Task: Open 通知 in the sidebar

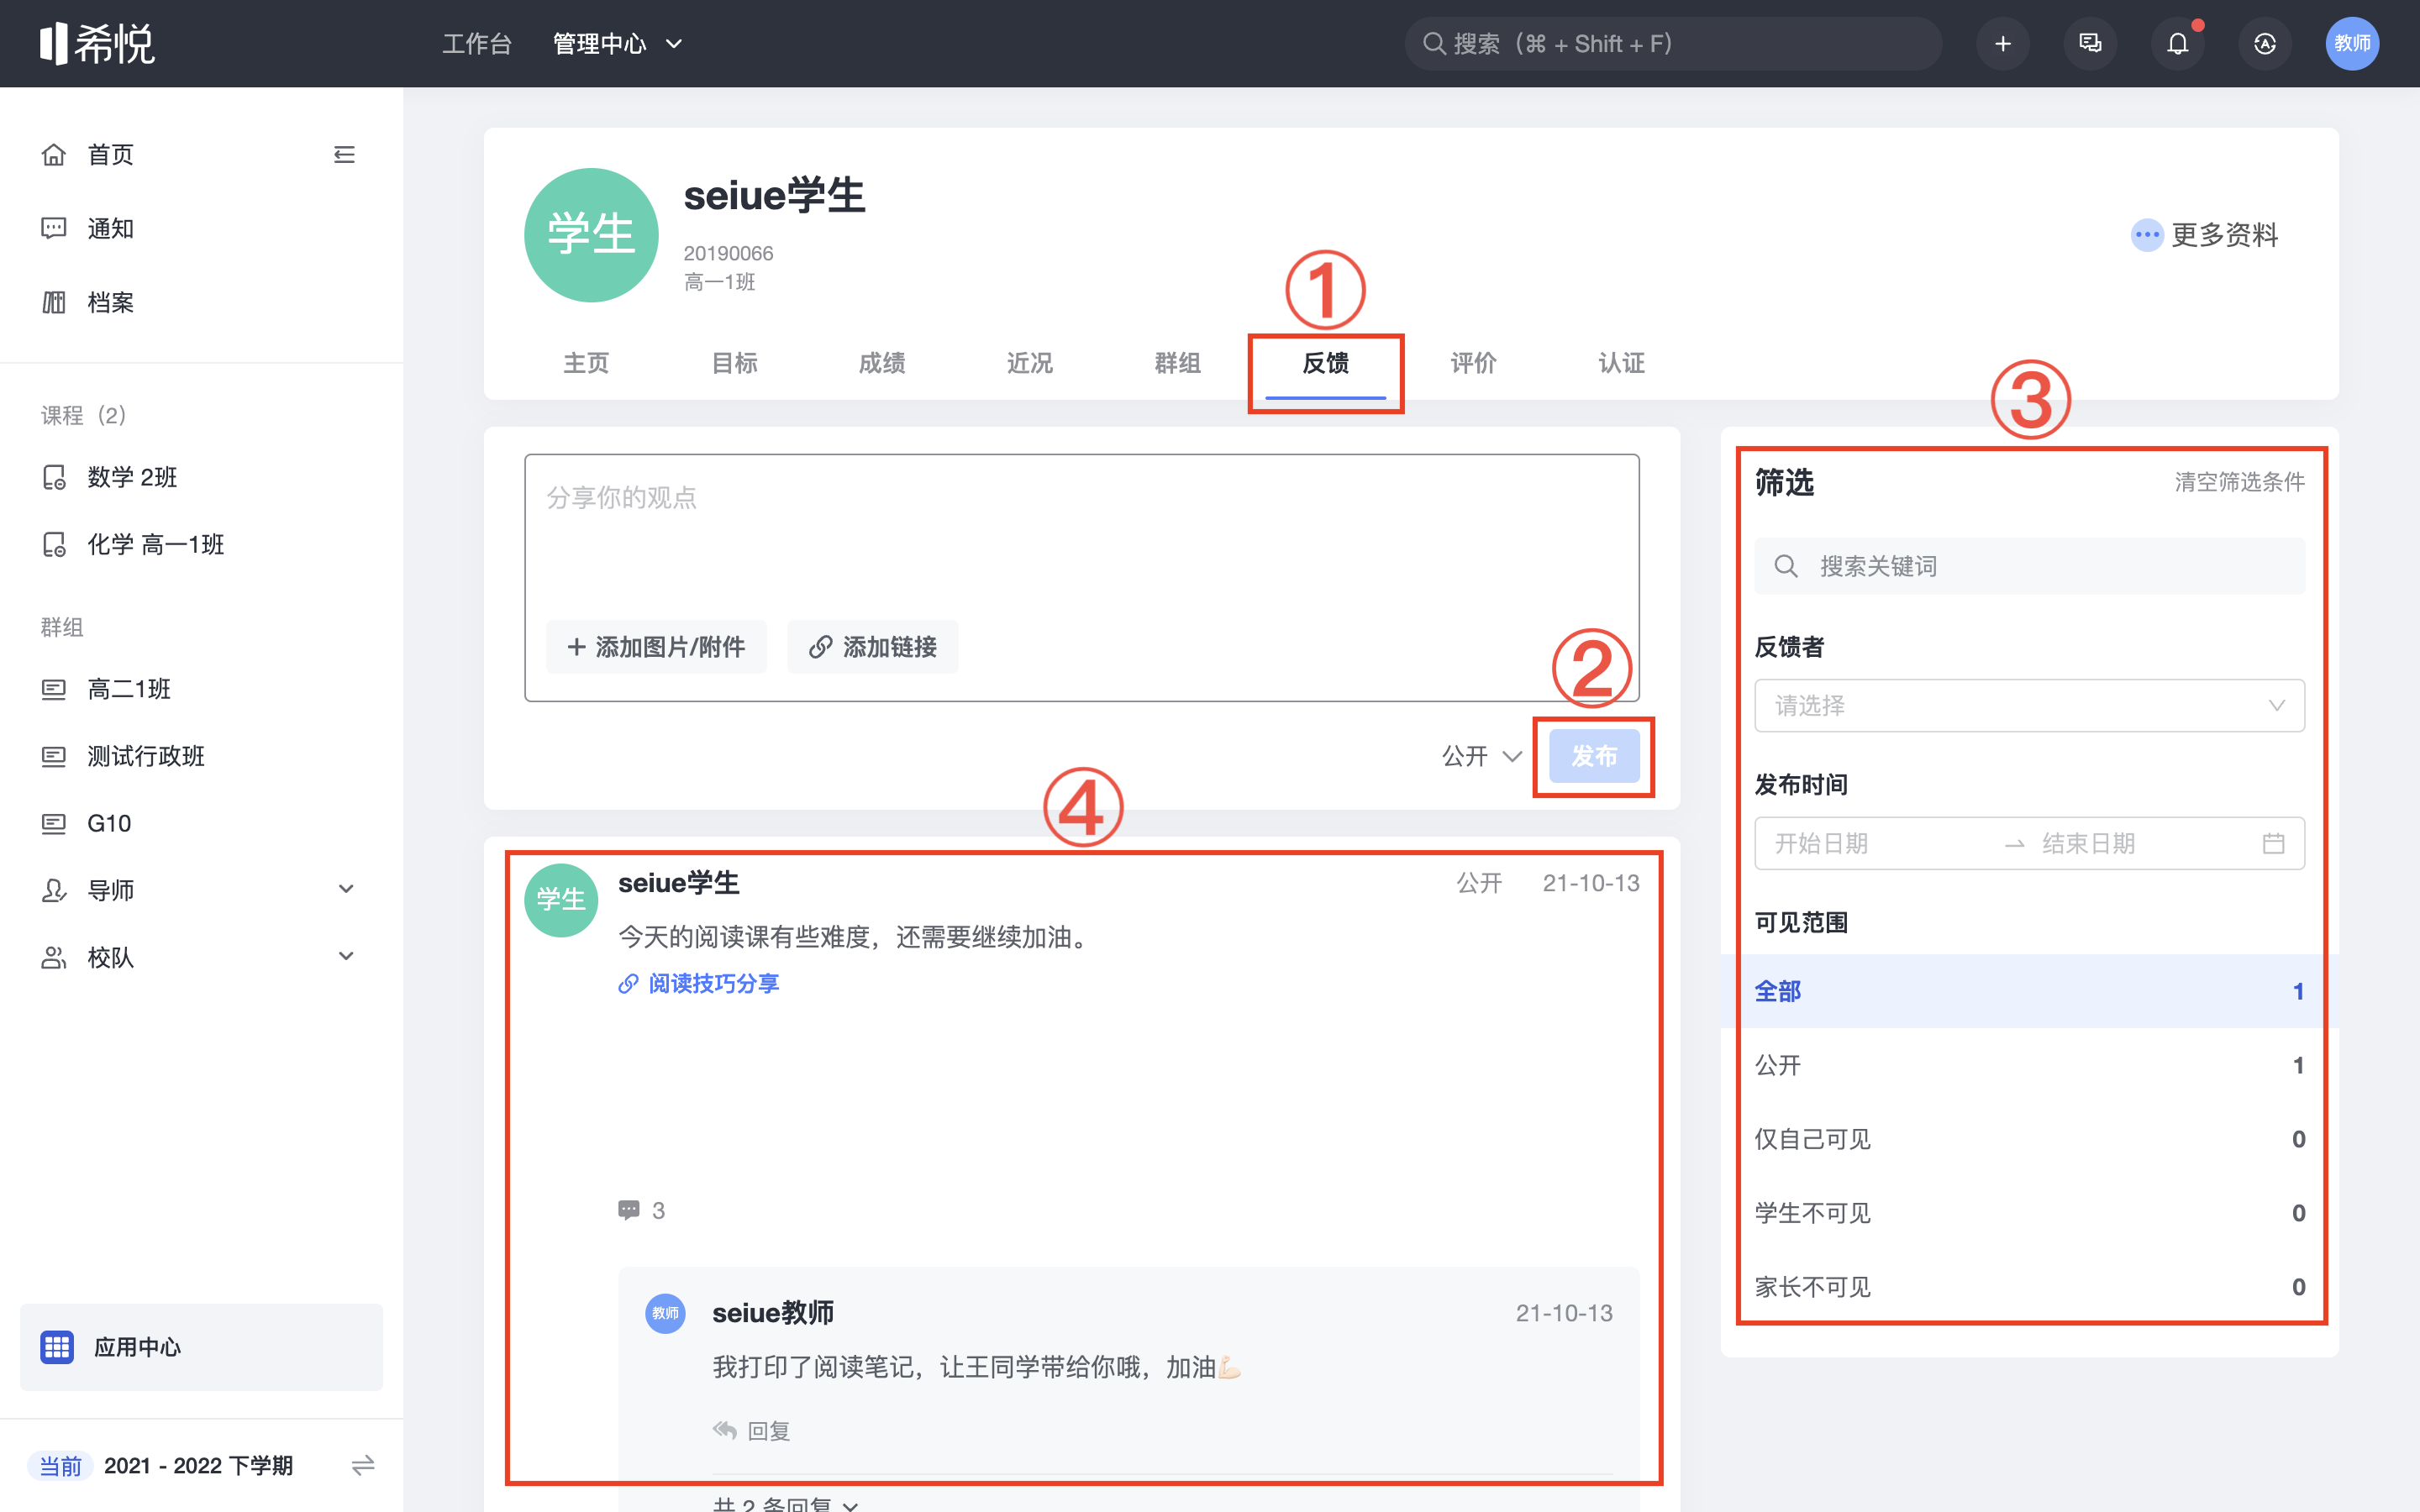Action: coord(110,228)
